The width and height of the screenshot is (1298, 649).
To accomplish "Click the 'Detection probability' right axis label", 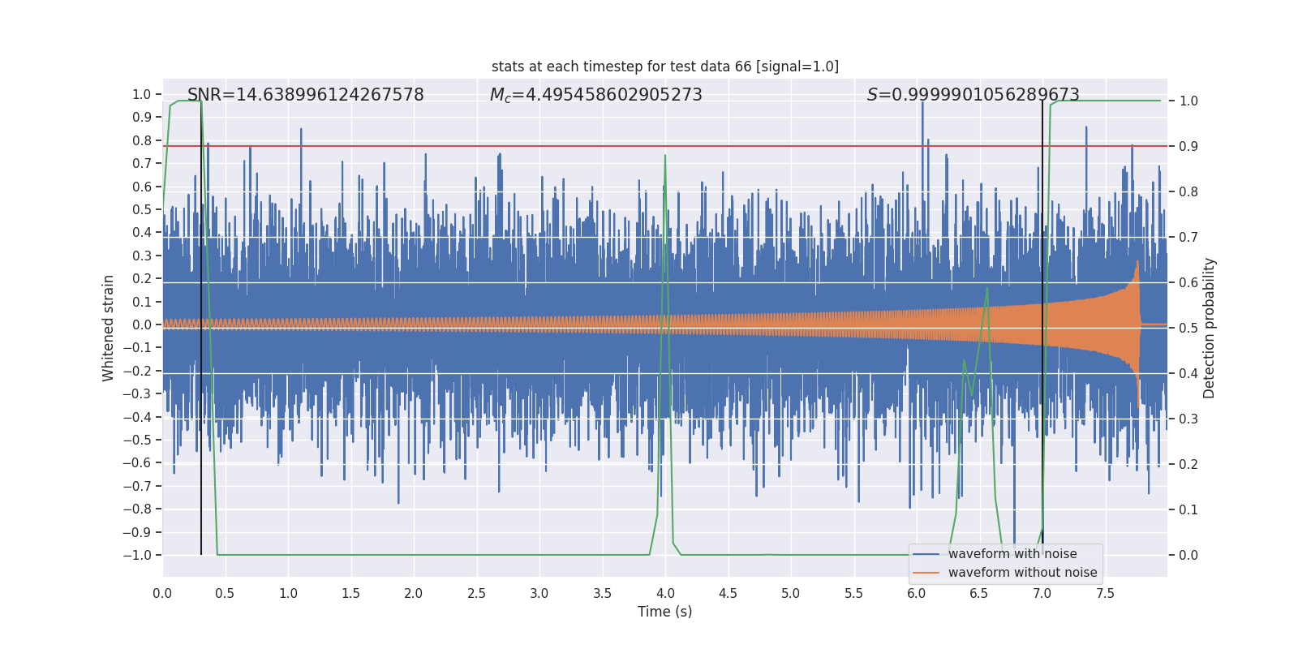I will pyautogui.click(x=1209, y=328).
